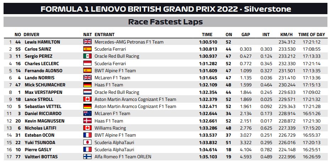Click the Mexican flag next to Sergio PEREZ
The image size is (331, 165).
pos(87,56)
